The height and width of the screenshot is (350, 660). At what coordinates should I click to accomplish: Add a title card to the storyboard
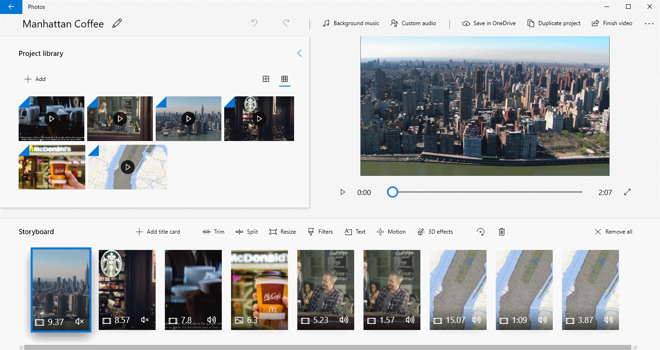coord(158,231)
